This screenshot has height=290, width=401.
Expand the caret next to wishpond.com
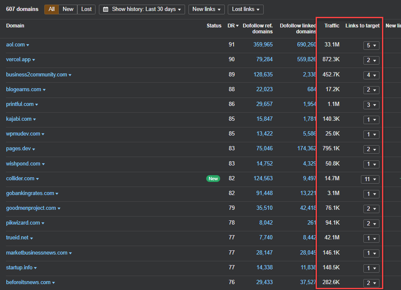(43, 164)
